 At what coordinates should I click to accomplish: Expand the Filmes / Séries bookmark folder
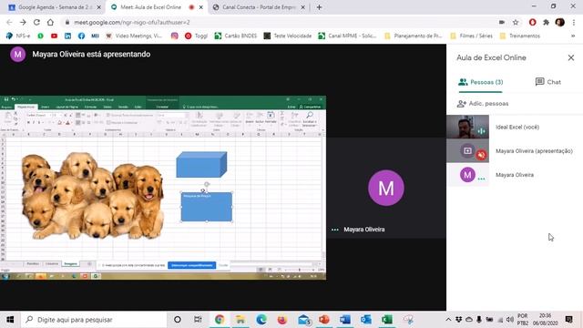[x=471, y=36]
